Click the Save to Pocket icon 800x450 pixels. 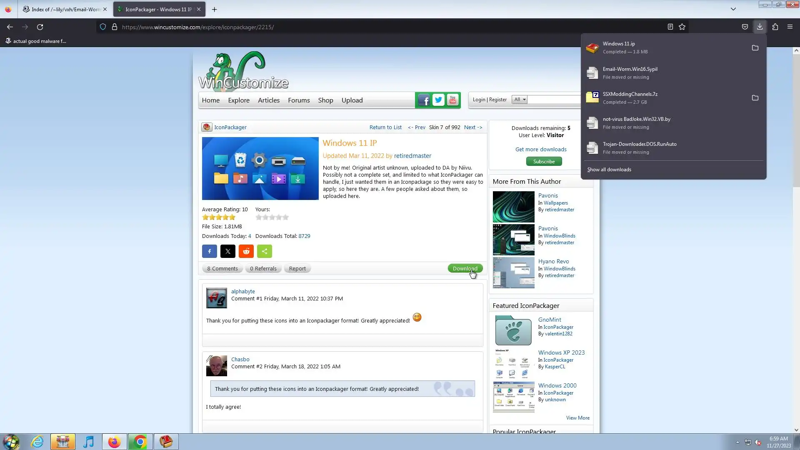pyautogui.click(x=745, y=27)
